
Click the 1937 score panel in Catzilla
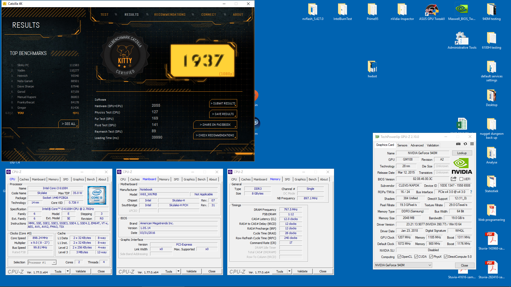(x=202, y=60)
